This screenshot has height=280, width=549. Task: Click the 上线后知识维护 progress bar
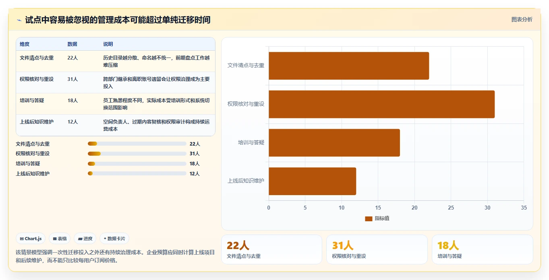pyautogui.click(x=137, y=173)
